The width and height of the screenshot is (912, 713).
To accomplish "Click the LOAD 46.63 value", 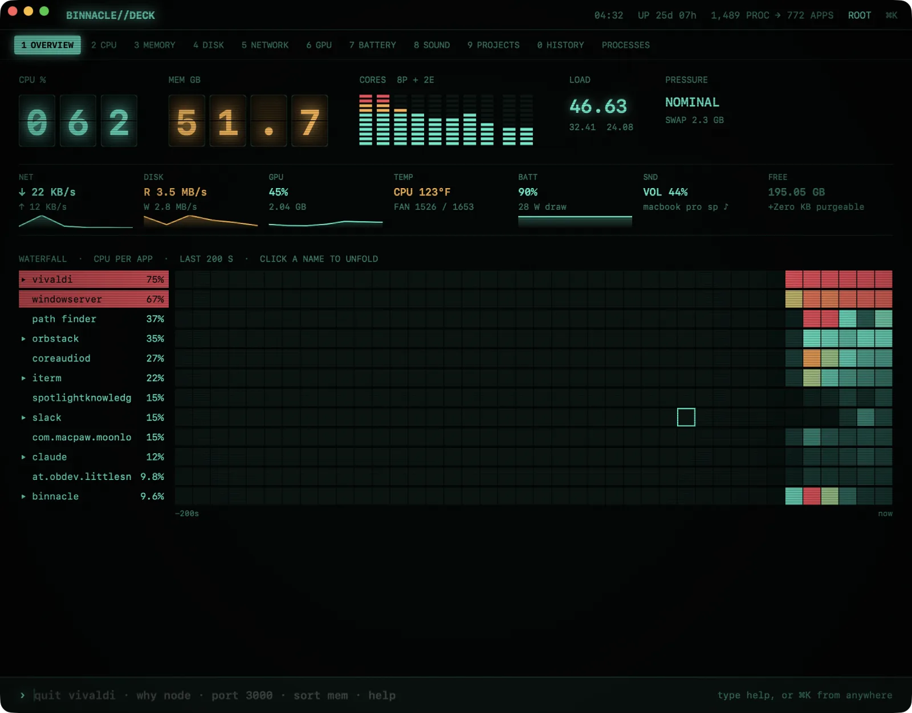I will (598, 106).
